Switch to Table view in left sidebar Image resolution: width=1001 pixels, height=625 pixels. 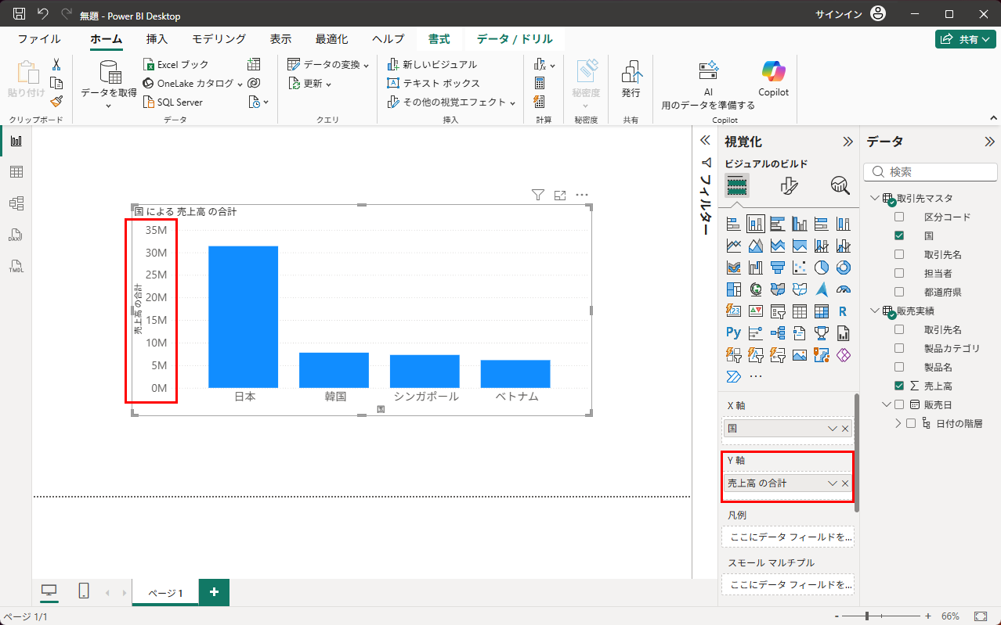pyautogui.click(x=16, y=172)
